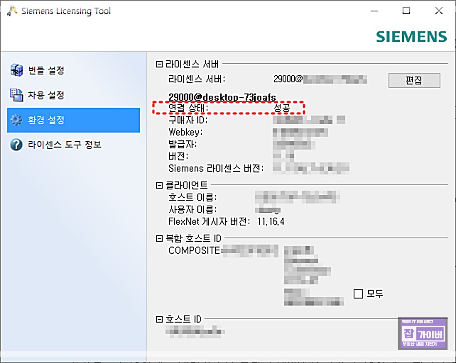Viewport: 456px width, 363px height.
Task: Click the Webkey: label
Action: coord(186,132)
